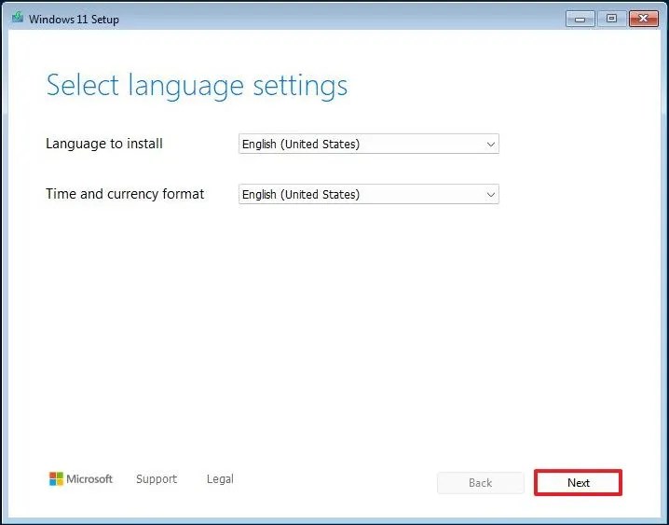
Task: Click the disabled Back button
Action: (481, 483)
